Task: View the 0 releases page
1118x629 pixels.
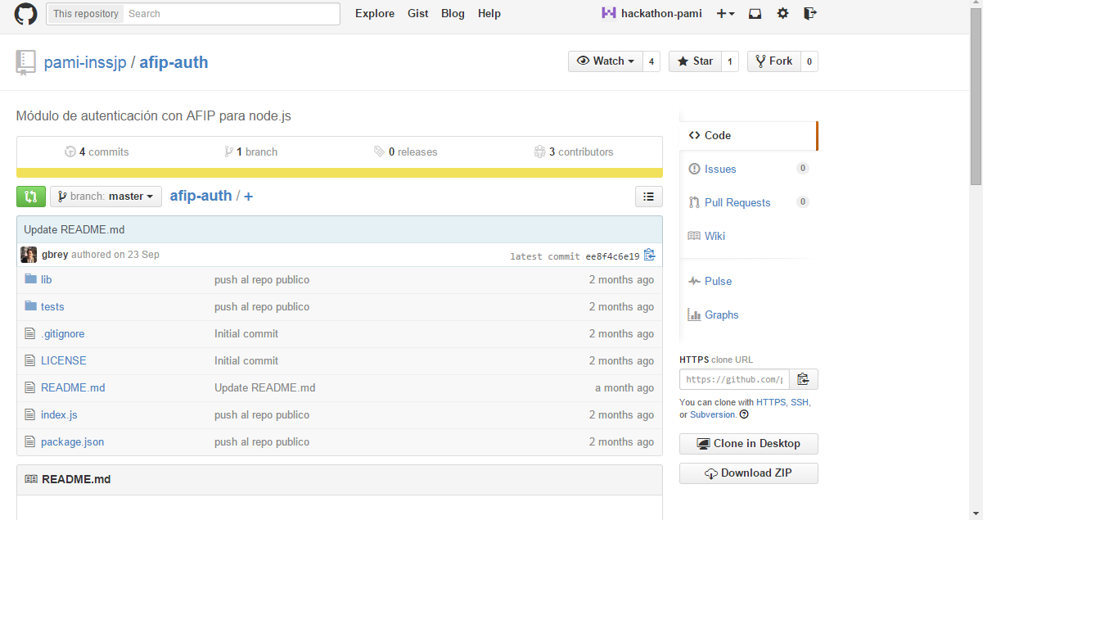Action: [405, 152]
